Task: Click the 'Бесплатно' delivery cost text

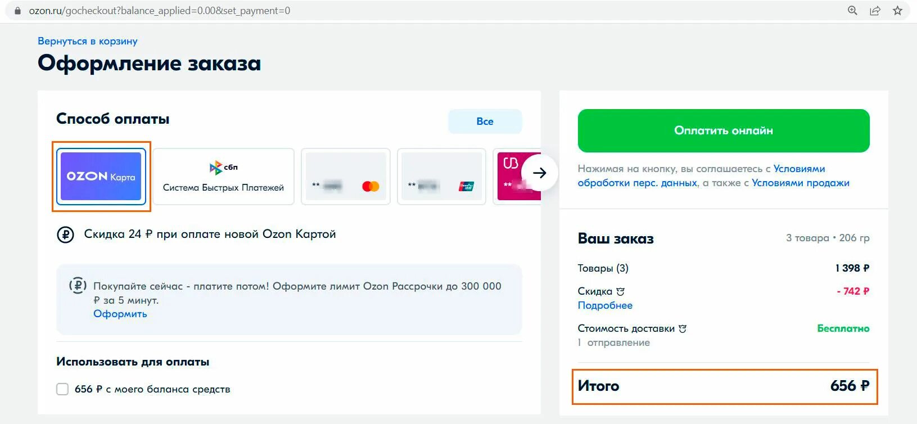Action: tap(843, 328)
